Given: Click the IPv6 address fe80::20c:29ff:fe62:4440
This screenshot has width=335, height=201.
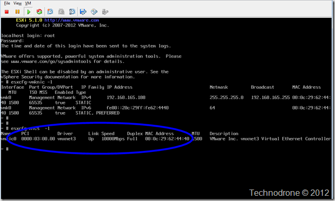Looking at the screenshot, I should [x=137, y=108].
